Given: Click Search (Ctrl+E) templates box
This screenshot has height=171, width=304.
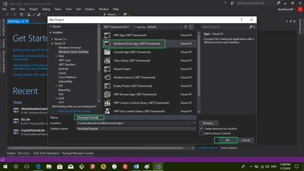Looking at the screenshot, I should [x=225, y=27].
